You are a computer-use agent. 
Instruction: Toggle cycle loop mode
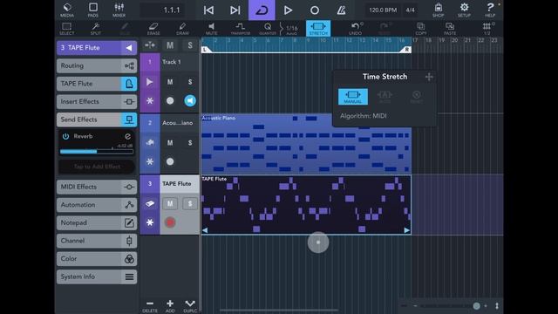coord(262,10)
